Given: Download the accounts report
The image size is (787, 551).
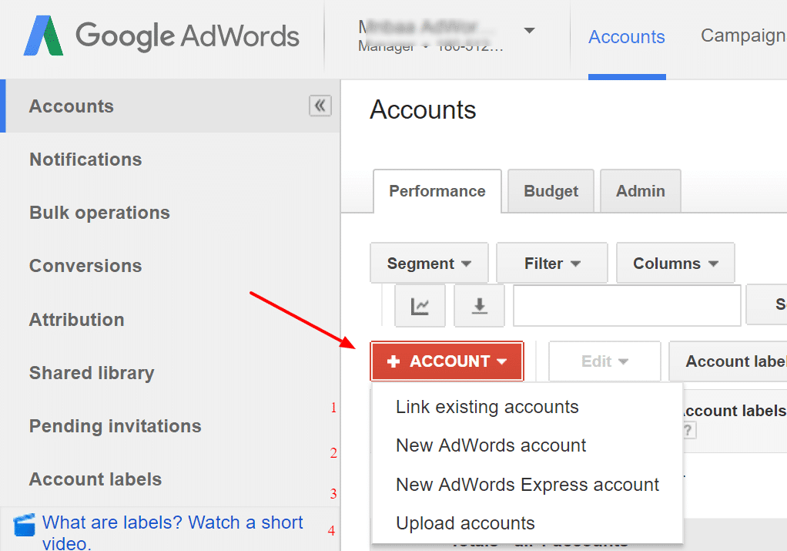Looking at the screenshot, I should coord(479,305).
